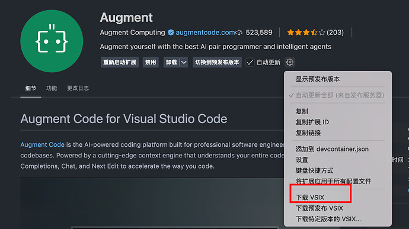Select 复制 in the context menu

338,111
